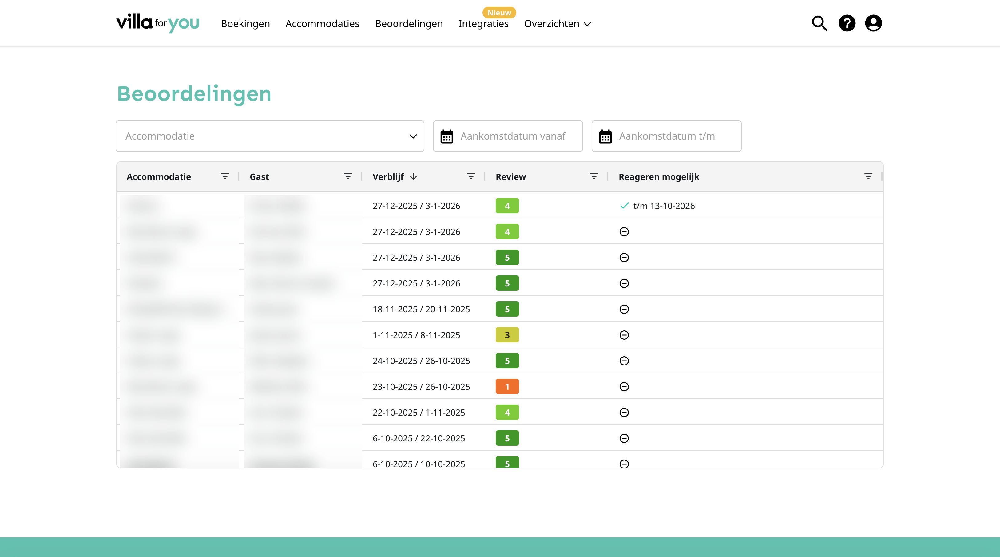Click not-possible icon in 1-11-2025 / 8-11-2025 row
This screenshot has height=557, width=1000.
pos(624,335)
